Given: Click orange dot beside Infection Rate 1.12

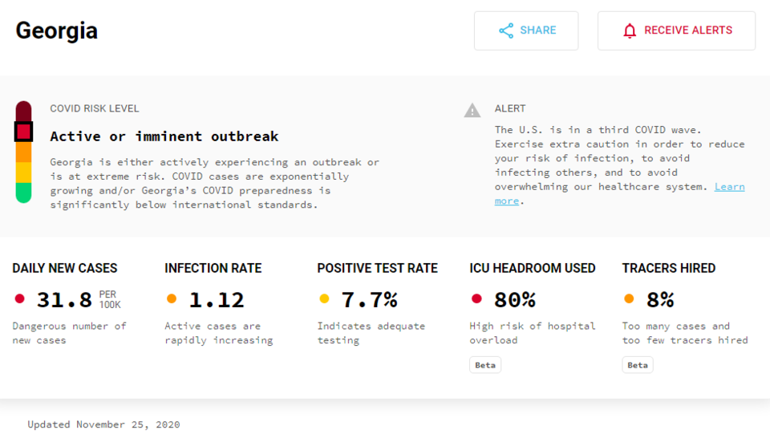Looking at the screenshot, I should pos(172,298).
